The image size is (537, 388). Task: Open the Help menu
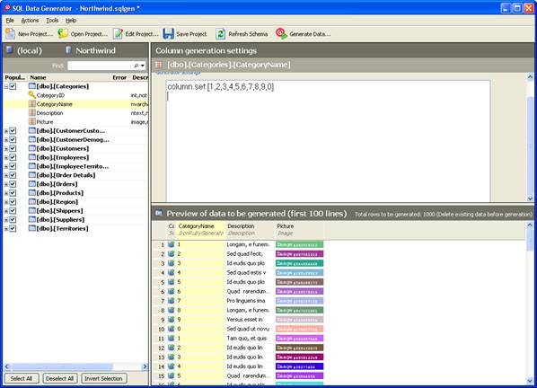pos(71,21)
